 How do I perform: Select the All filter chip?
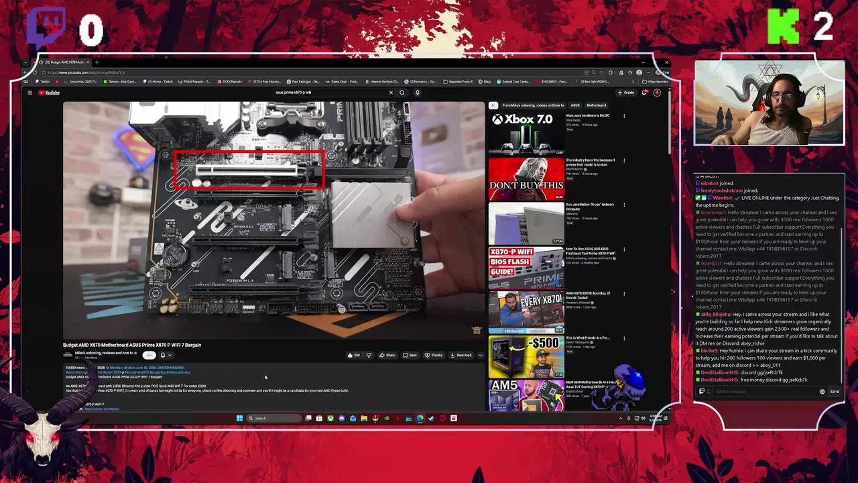(x=493, y=105)
